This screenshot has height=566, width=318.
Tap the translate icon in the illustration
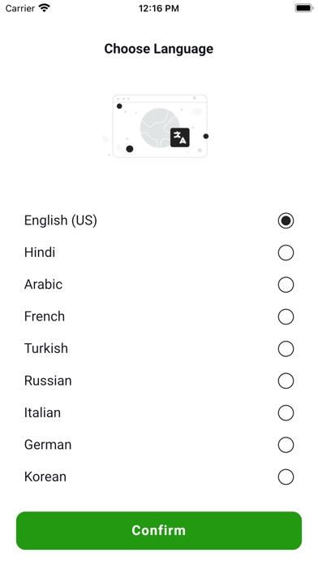click(x=180, y=137)
